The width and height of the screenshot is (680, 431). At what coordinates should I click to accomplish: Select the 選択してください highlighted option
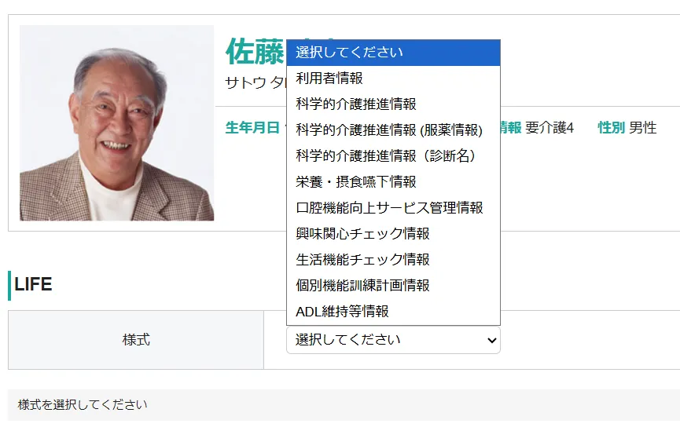(x=393, y=53)
